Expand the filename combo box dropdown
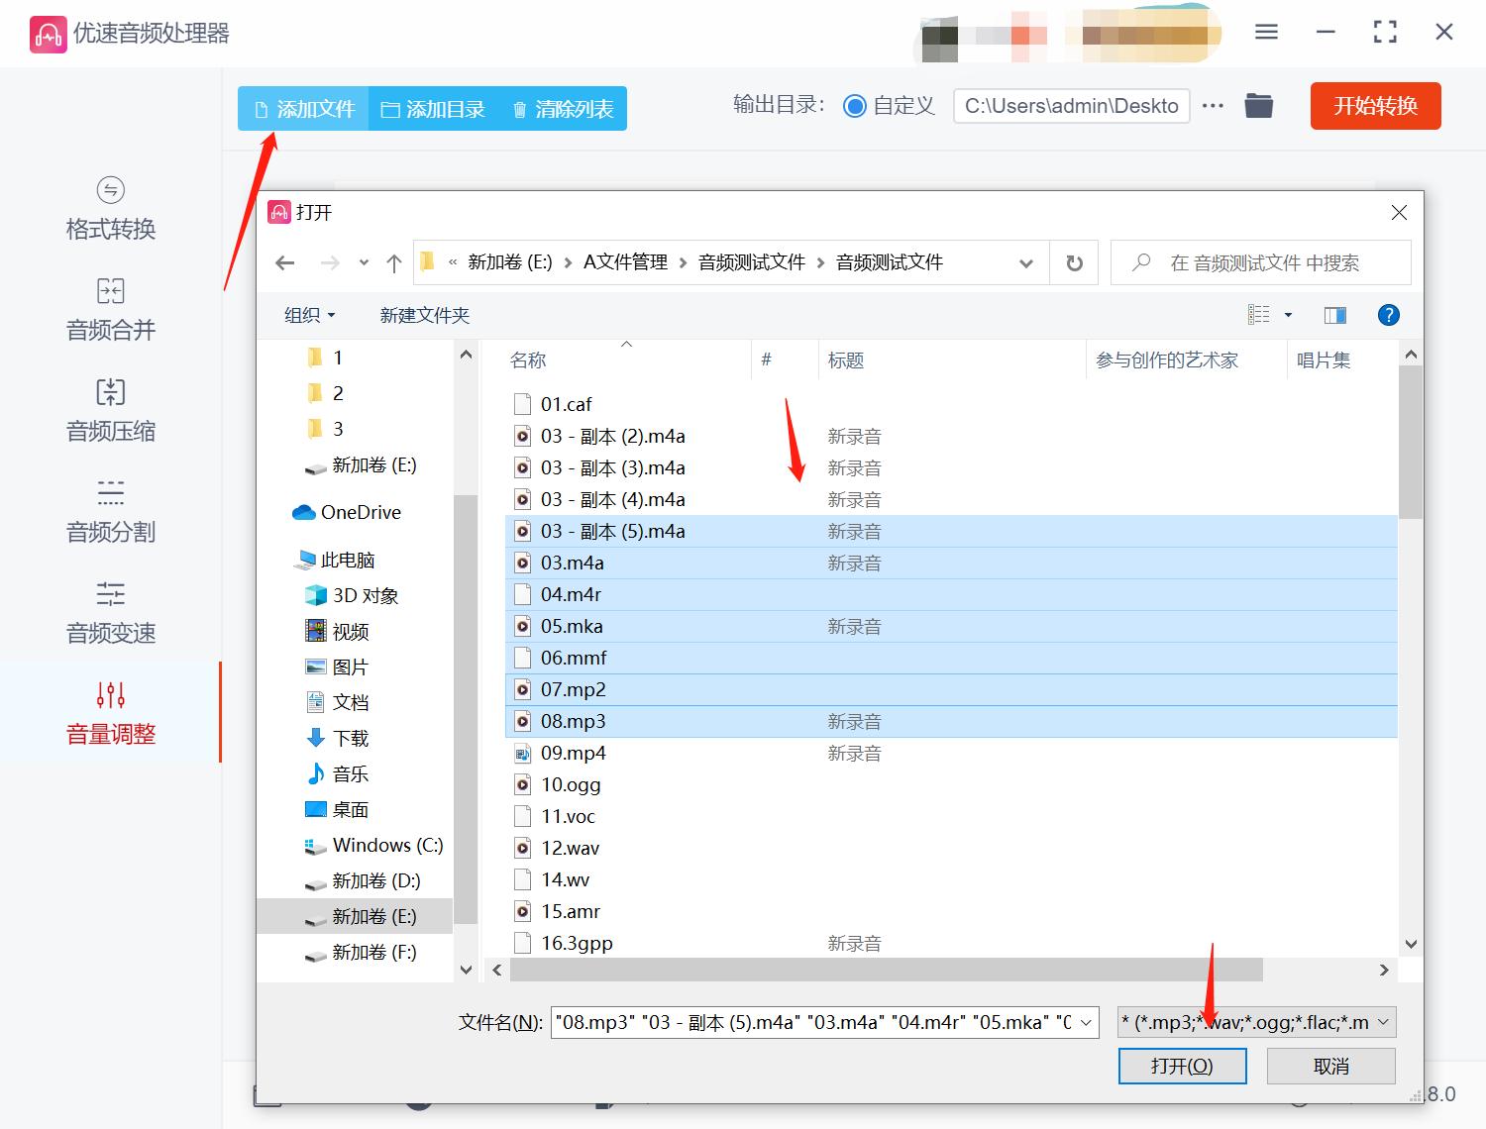Image resolution: width=1486 pixels, height=1129 pixels. 1086,1021
